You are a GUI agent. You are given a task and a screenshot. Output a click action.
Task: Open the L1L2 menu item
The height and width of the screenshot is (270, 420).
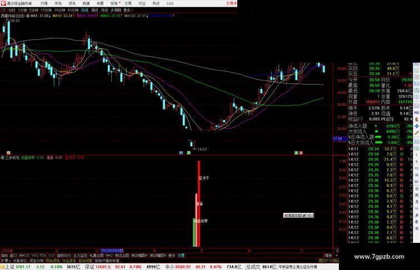[170, 3]
